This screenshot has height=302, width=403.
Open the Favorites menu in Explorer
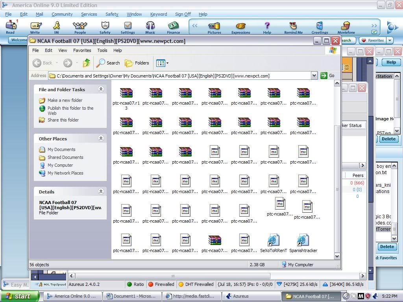82,50
